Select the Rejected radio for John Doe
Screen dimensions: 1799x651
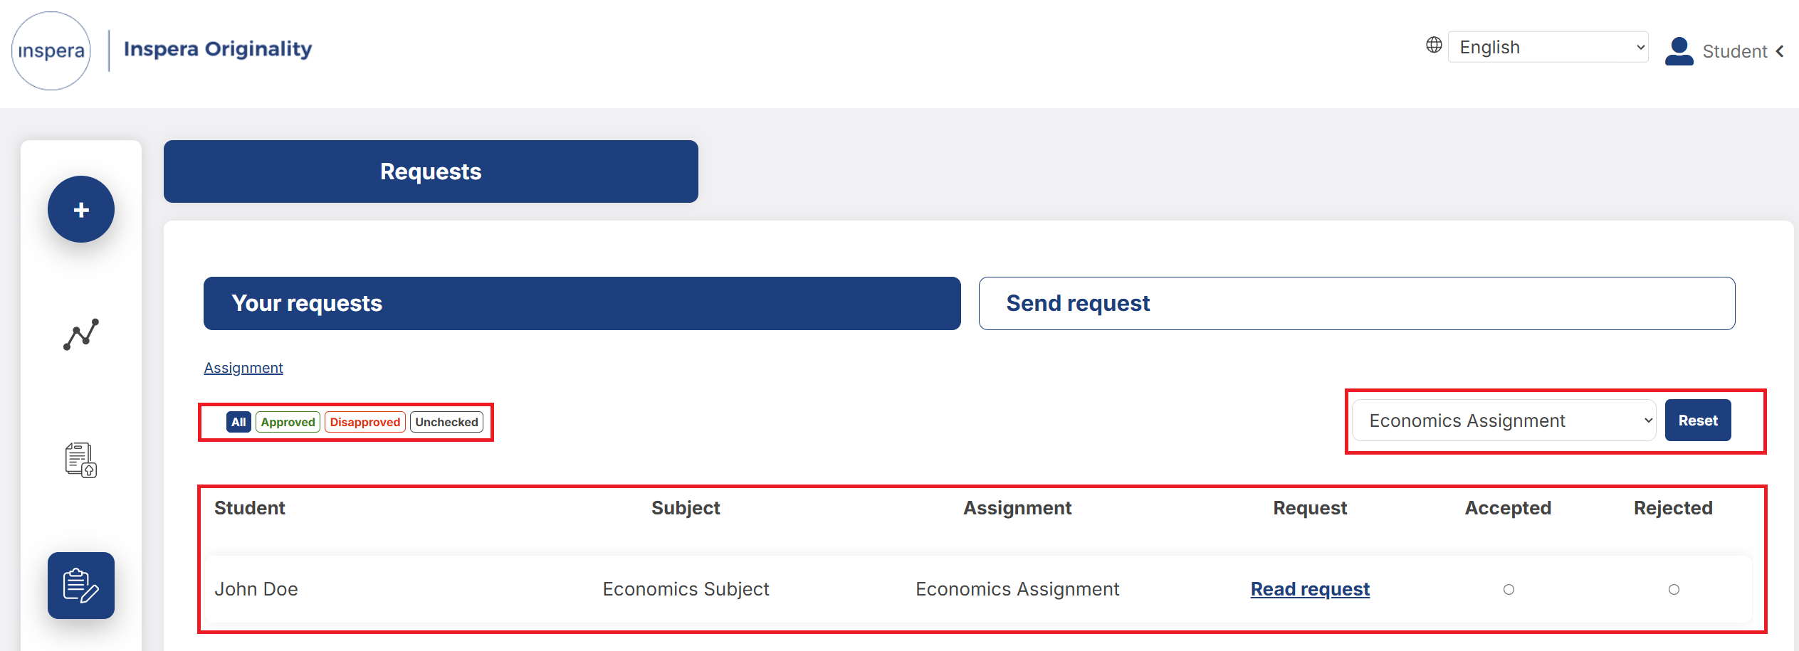coord(1674,589)
